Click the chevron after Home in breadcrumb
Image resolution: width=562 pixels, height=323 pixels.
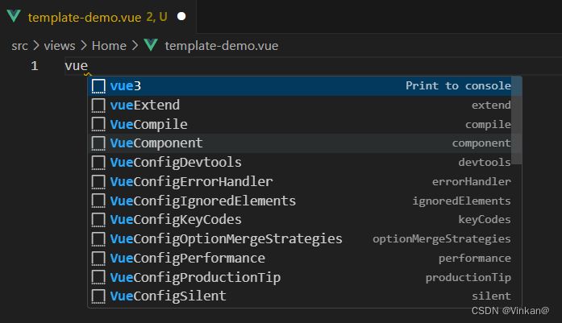click(135, 45)
